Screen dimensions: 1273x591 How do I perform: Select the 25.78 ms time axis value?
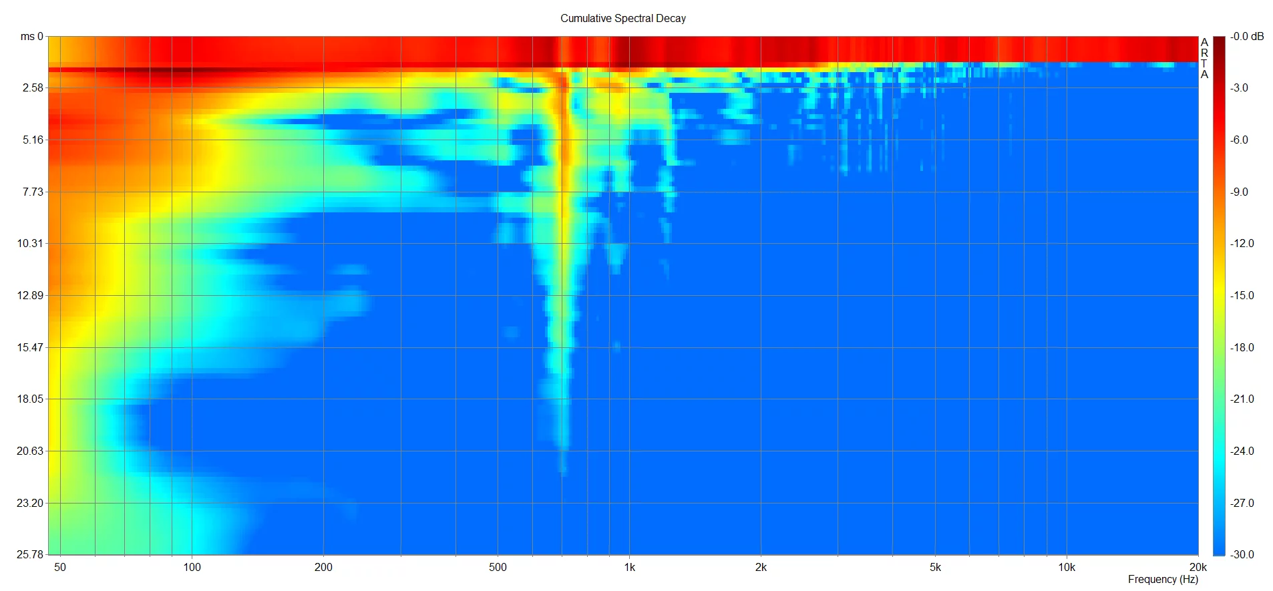point(30,554)
